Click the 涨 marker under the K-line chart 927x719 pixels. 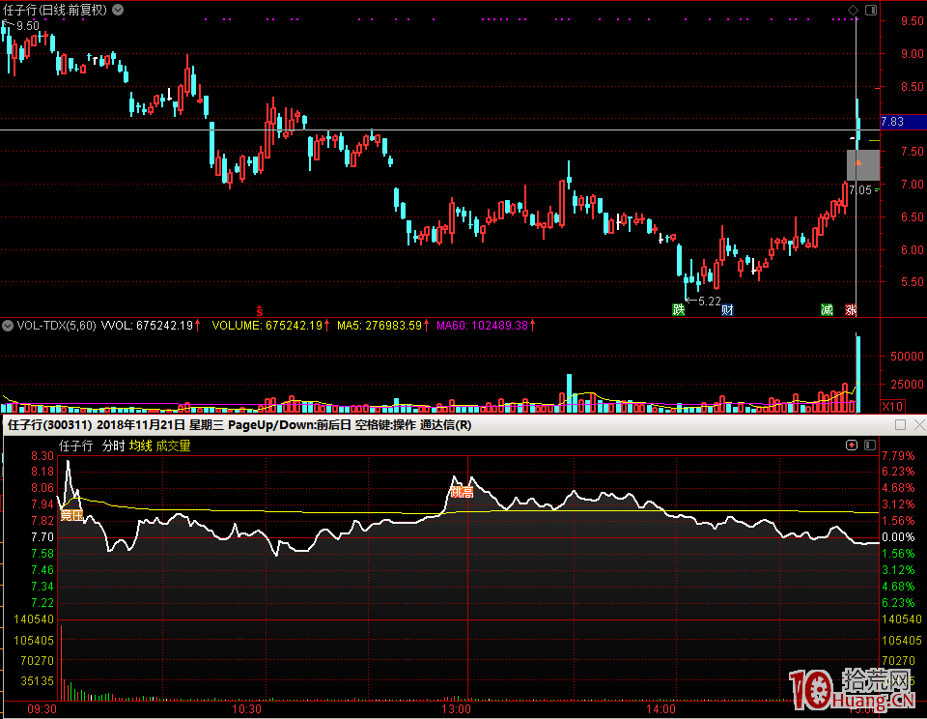click(x=851, y=309)
